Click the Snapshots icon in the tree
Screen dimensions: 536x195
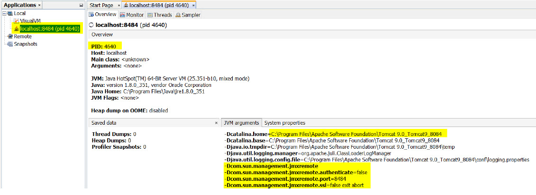10,44
